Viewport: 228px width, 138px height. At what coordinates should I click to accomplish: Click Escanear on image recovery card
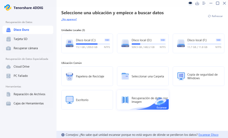point(162,107)
